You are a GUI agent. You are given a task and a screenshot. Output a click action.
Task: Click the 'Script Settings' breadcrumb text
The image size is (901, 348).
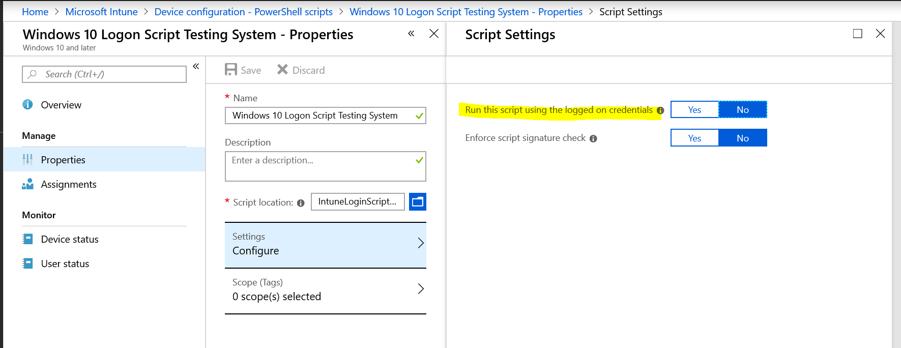pyautogui.click(x=631, y=12)
